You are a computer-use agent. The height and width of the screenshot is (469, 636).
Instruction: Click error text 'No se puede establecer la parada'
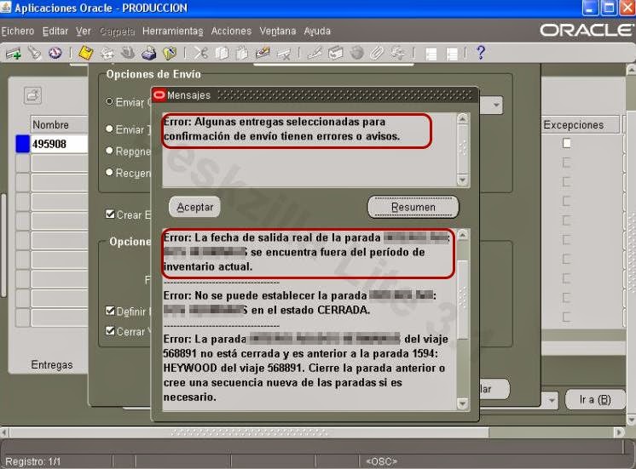tap(280, 295)
